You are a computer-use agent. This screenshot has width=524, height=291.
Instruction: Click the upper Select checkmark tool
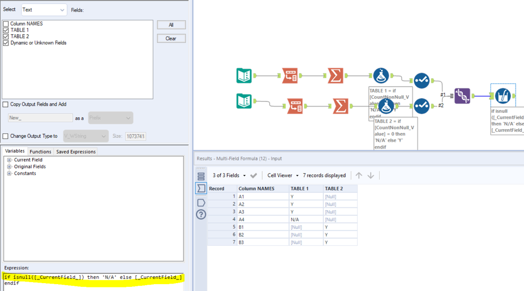422,80
